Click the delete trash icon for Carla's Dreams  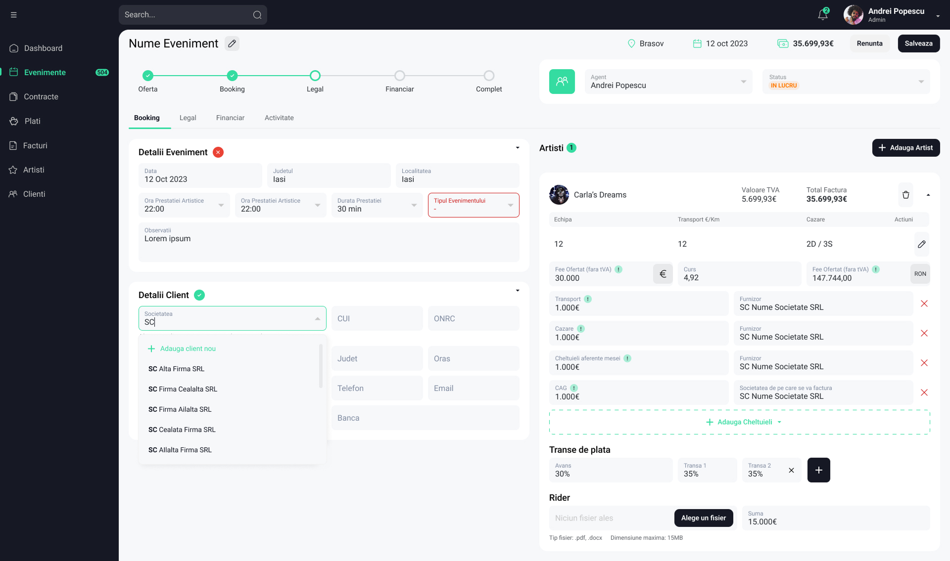click(x=906, y=195)
